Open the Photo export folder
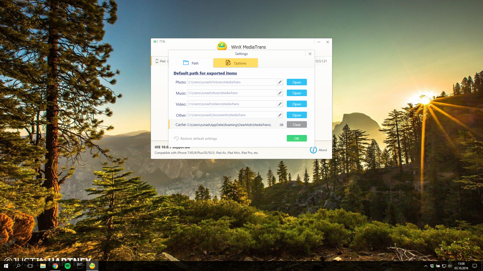The width and height of the screenshot is (483, 271). [x=297, y=82]
